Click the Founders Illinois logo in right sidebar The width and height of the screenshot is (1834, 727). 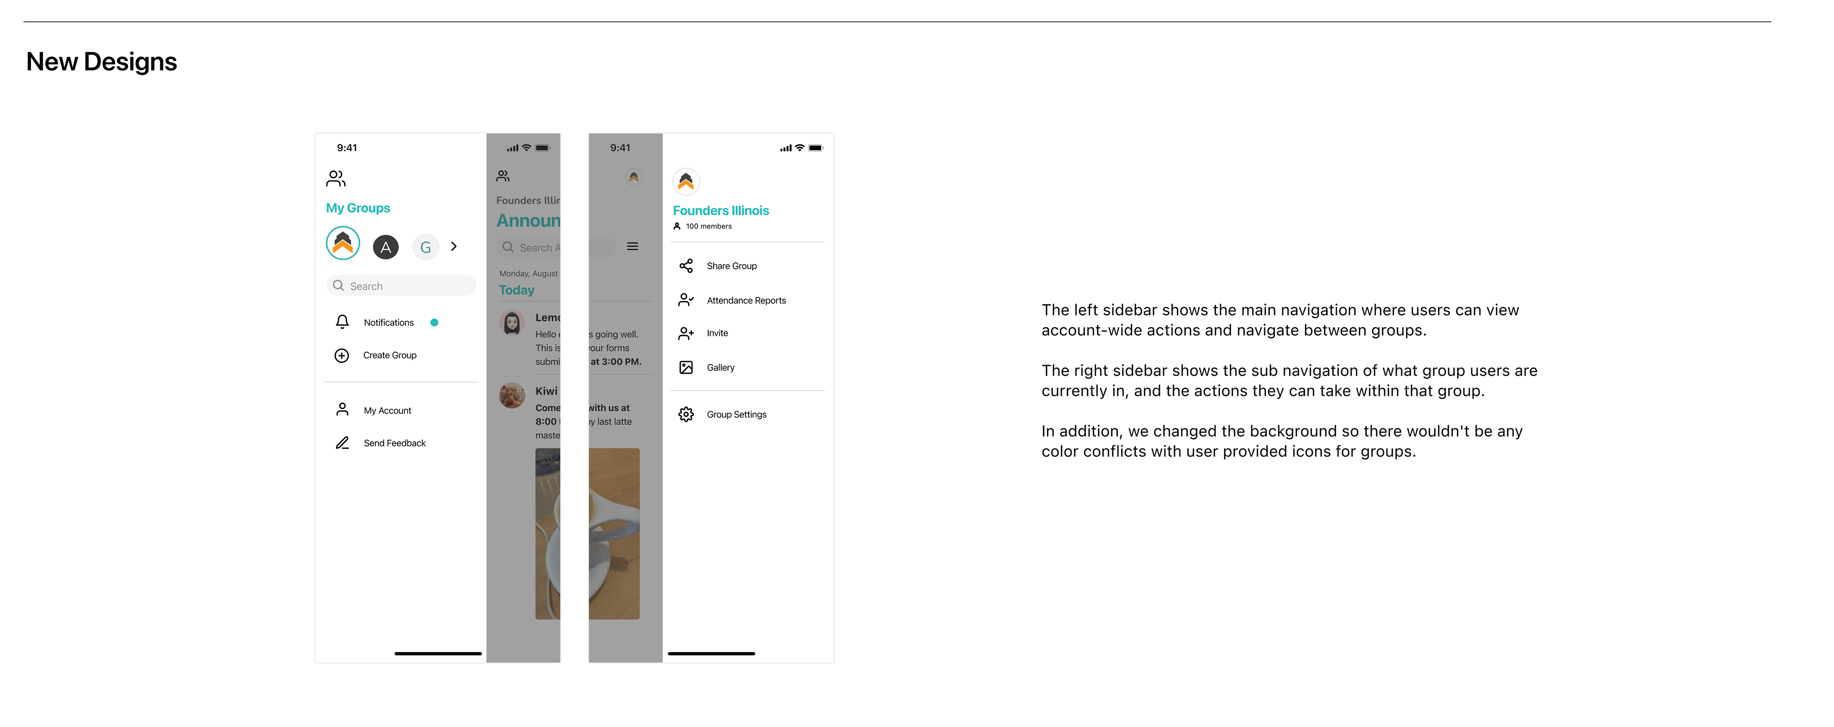point(686,182)
